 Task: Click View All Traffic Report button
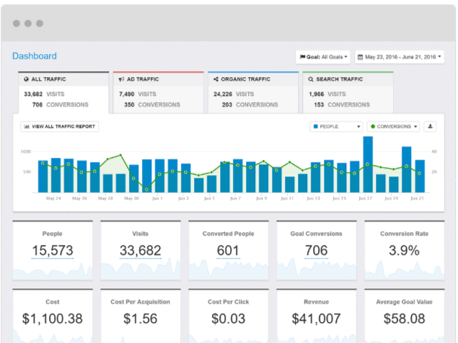[x=59, y=126]
